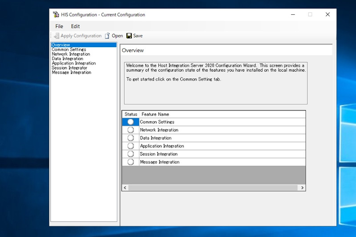Image resolution: width=356 pixels, height=237 pixels.
Task: Click the table's right scroll arrow
Action: point(302,188)
